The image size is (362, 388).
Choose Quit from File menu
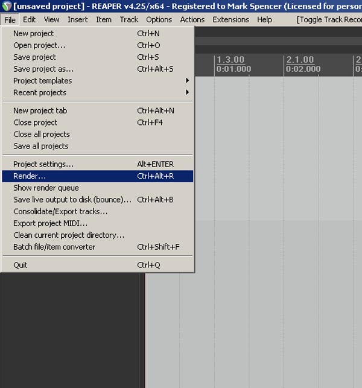[x=98, y=265]
